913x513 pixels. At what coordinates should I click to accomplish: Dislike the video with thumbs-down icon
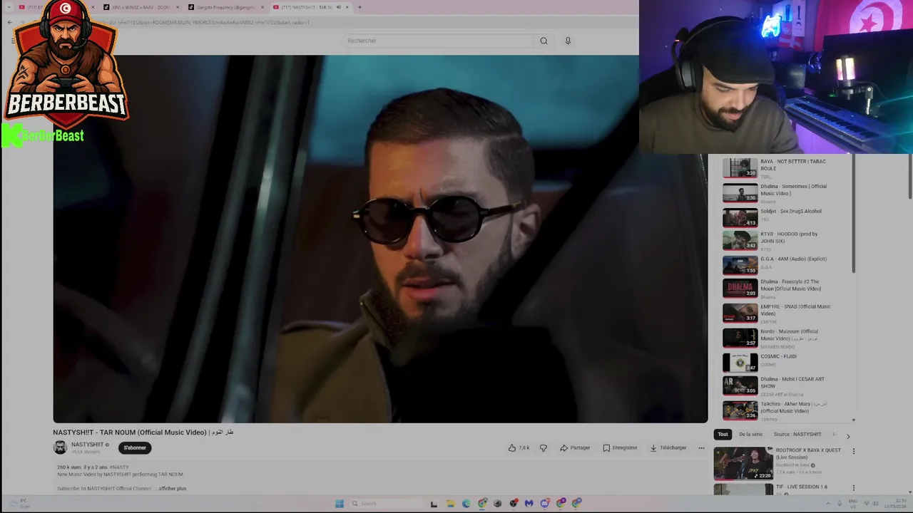click(x=544, y=448)
